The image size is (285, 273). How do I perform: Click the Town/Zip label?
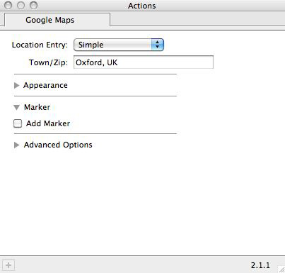coord(48,62)
